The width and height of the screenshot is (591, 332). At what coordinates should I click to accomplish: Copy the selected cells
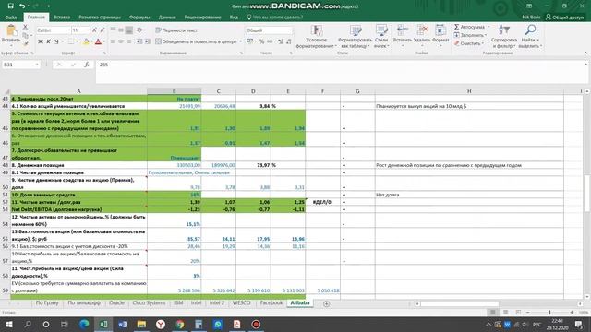point(25,35)
